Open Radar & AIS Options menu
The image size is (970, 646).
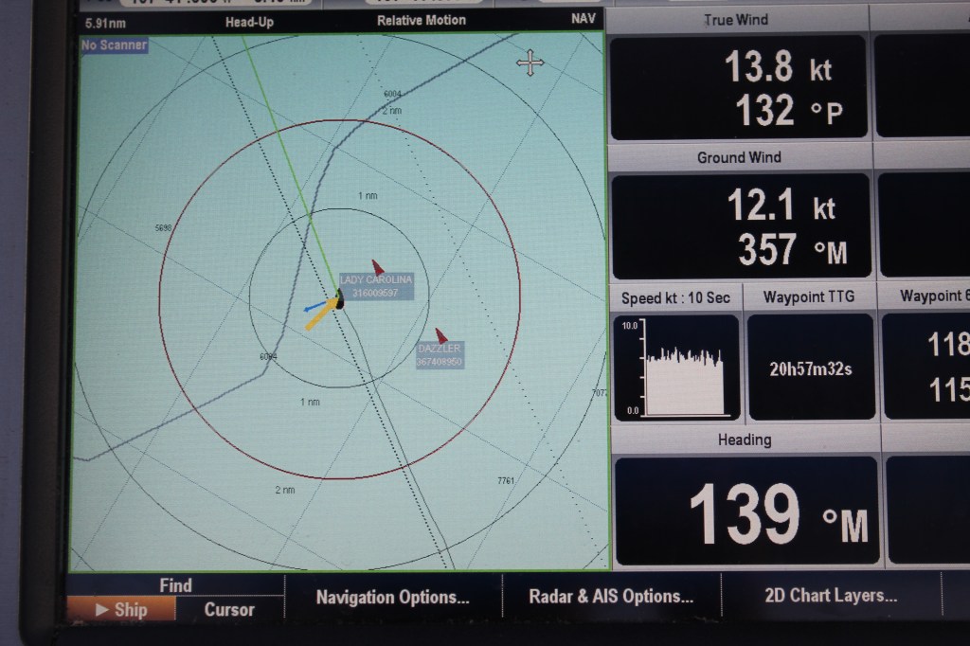pyautogui.click(x=611, y=597)
